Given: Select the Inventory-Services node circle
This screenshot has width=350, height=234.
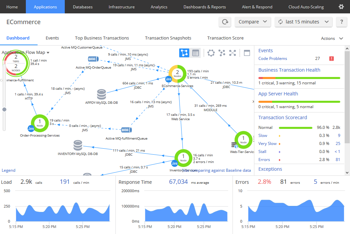Looking at the screenshot, I should click(183, 158).
